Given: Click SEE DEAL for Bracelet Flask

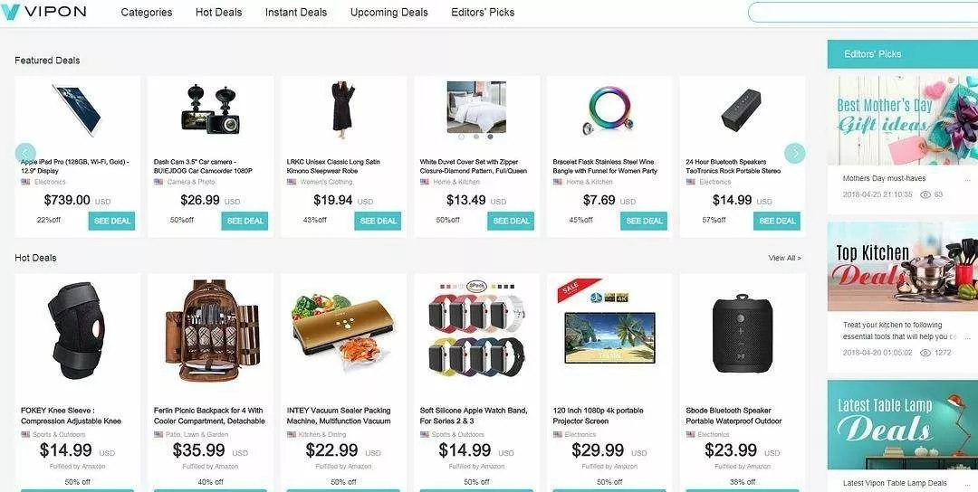Looking at the screenshot, I should click(x=644, y=221).
